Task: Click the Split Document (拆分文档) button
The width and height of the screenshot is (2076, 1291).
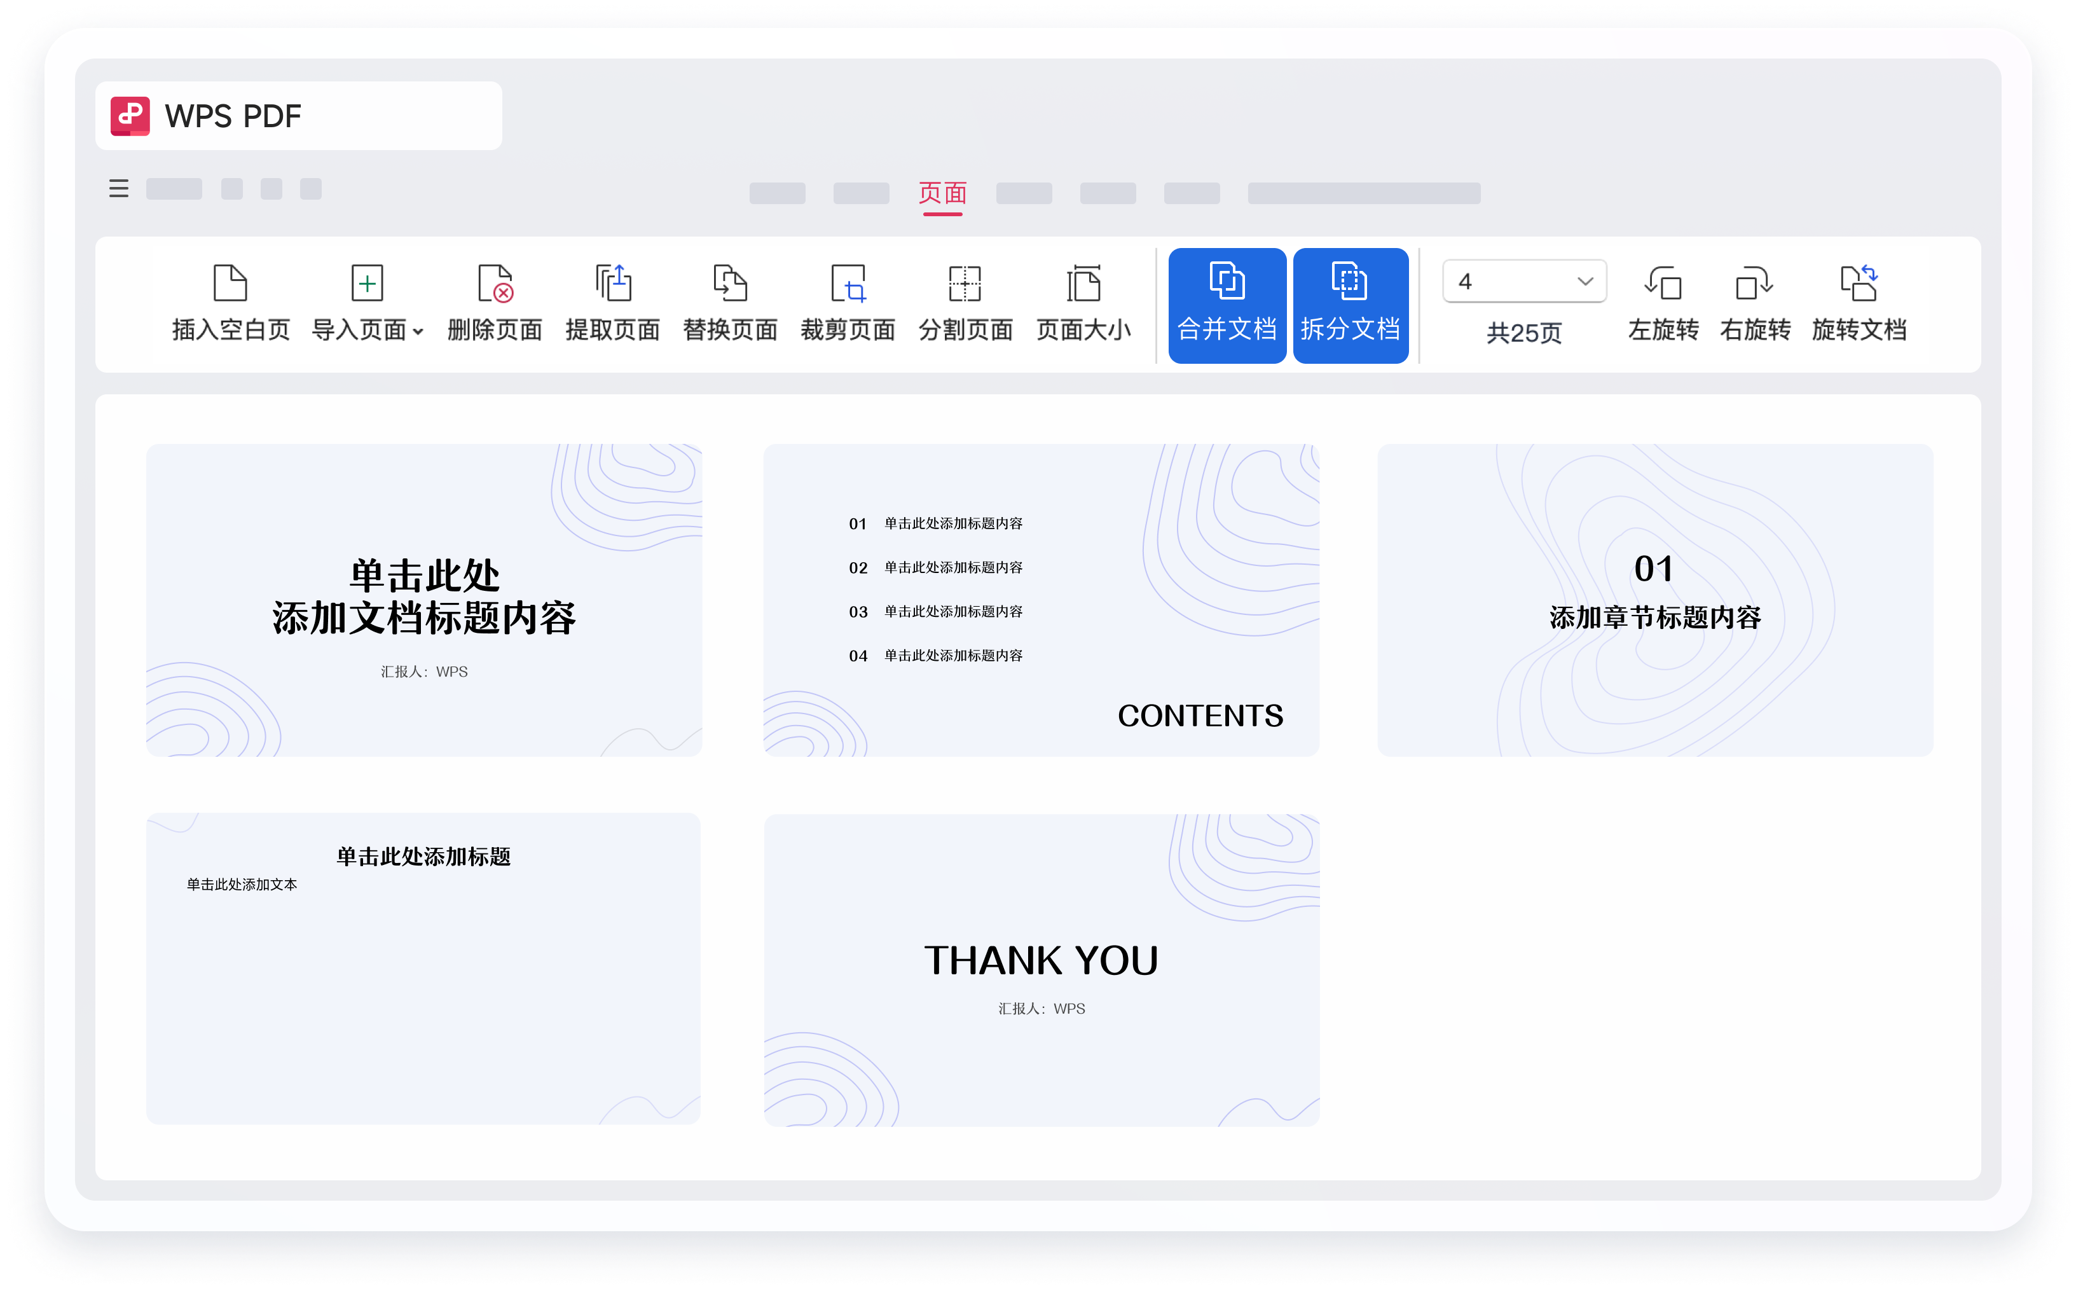Action: [x=1351, y=306]
